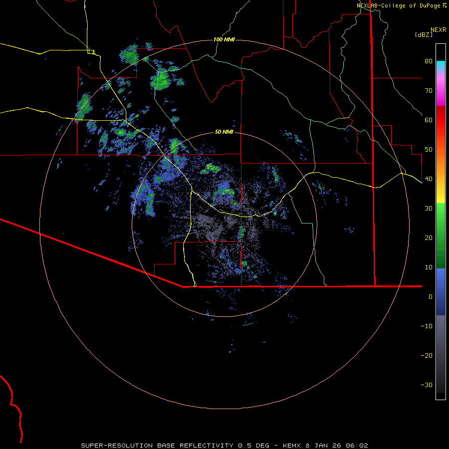
Task: Click the blue band of the color bar
Action: click(441, 292)
